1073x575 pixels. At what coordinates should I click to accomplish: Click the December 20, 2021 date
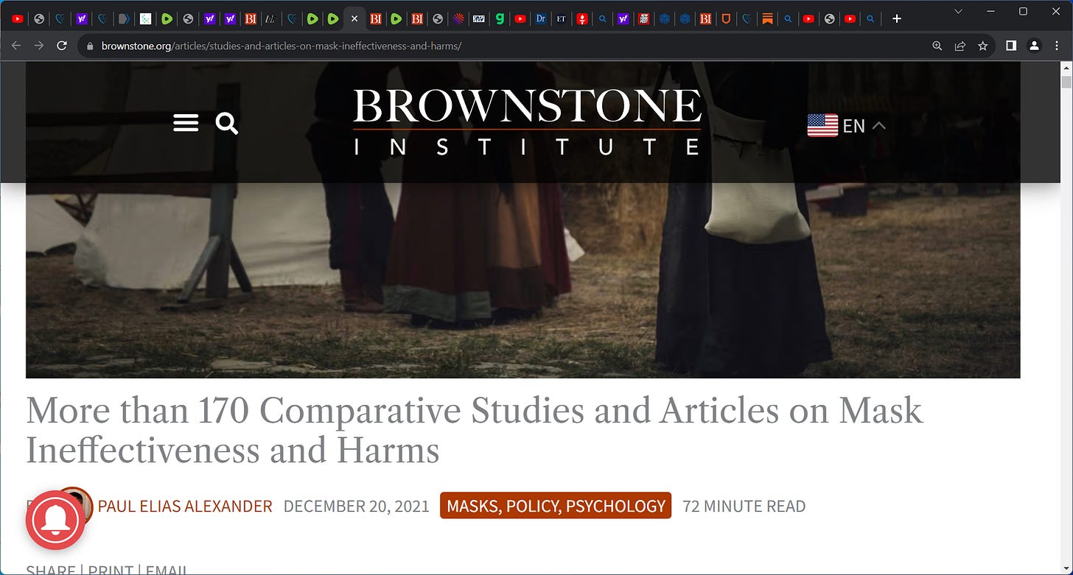[x=356, y=506]
